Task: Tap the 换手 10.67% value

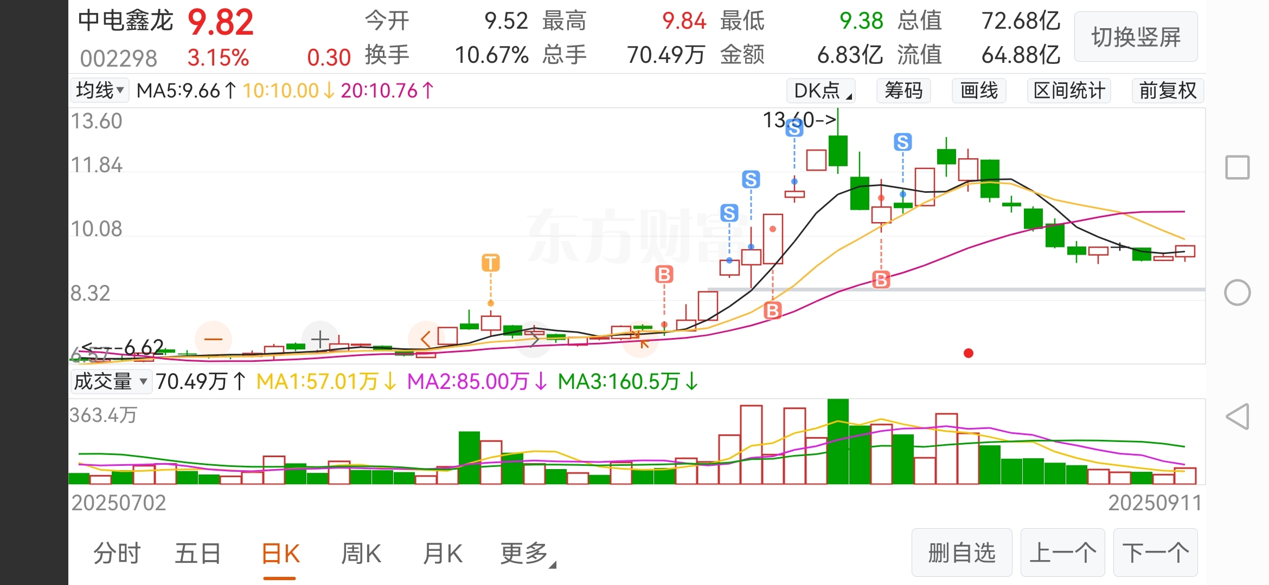Action: [491, 55]
